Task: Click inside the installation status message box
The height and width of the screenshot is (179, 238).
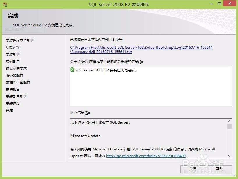Action: tap(151, 87)
